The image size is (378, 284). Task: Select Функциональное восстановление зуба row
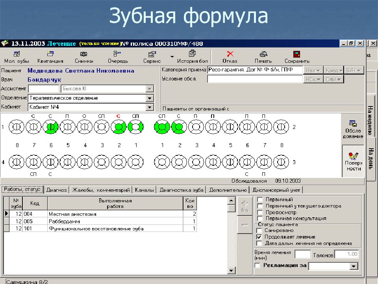100,228
